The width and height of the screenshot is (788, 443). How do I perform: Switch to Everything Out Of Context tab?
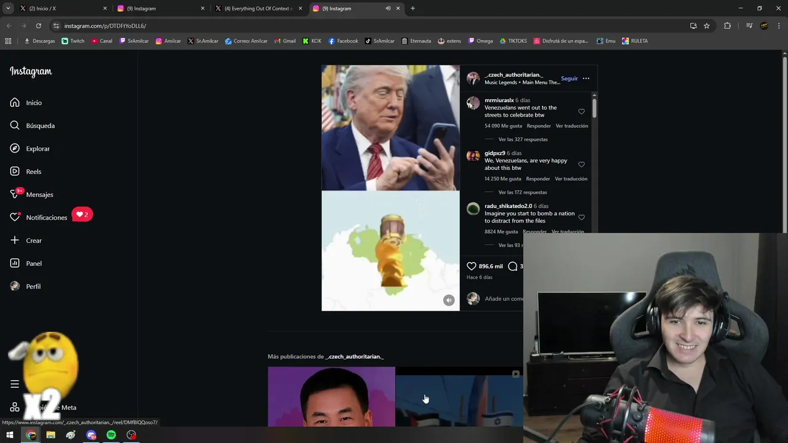pos(258,9)
